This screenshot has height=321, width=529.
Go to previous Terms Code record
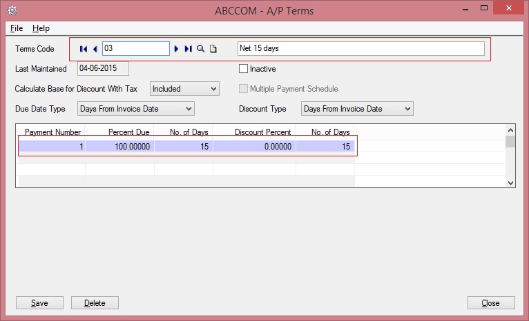(x=95, y=49)
